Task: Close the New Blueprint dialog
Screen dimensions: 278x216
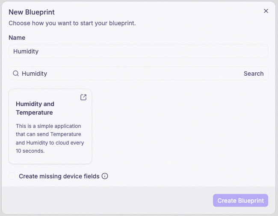Action: coord(266,11)
